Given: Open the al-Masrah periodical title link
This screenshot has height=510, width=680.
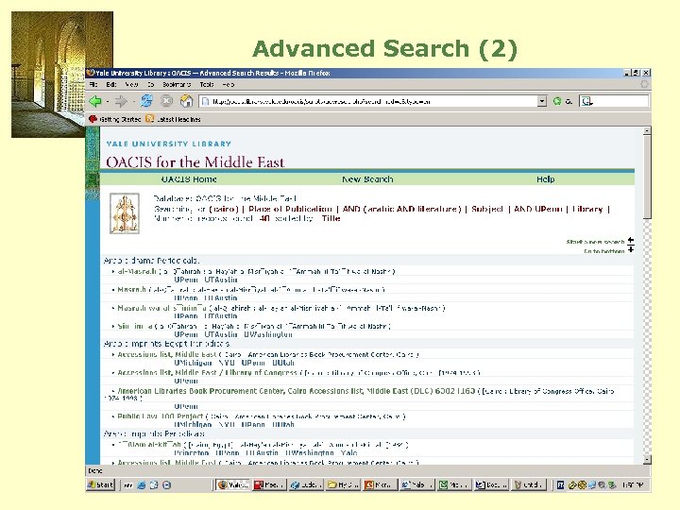Looking at the screenshot, I should pyautogui.click(x=137, y=271).
